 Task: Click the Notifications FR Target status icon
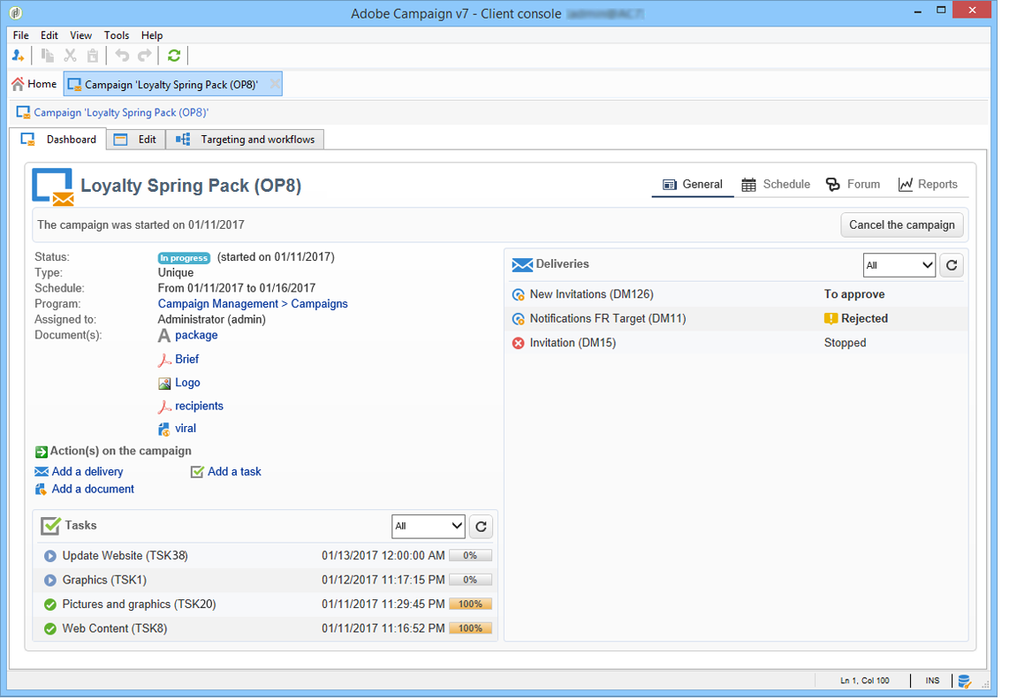click(519, 319)
